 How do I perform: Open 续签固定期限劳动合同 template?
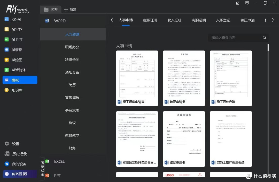pyautogui.click(x=137, y=139)
